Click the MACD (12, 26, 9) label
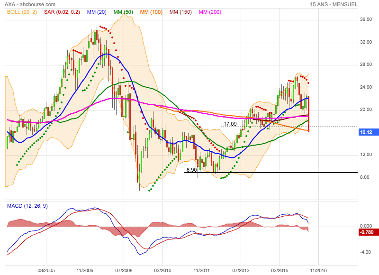This screenshot has width=379, height=275. [x=27, y=206]
